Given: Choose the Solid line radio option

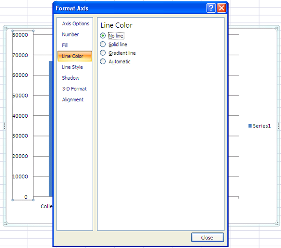Looking at the screenshot, I should tap(103, 44).
